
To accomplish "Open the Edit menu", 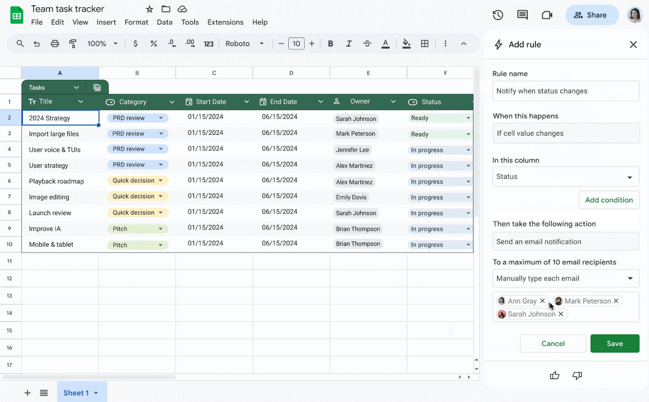I will click(57, 22).
